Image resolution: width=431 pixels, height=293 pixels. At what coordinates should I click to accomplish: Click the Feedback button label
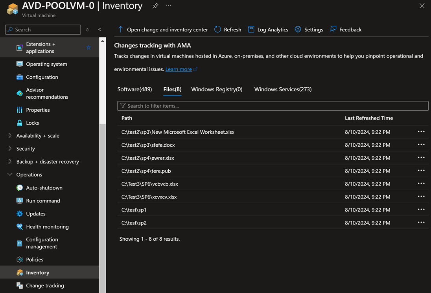(x=350, y=29)
